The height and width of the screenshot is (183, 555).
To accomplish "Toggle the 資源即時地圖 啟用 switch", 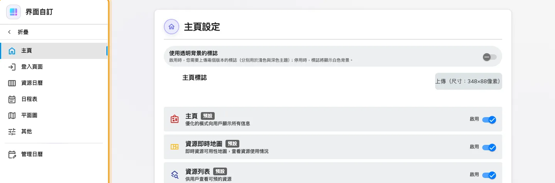I will coord(489,148).
